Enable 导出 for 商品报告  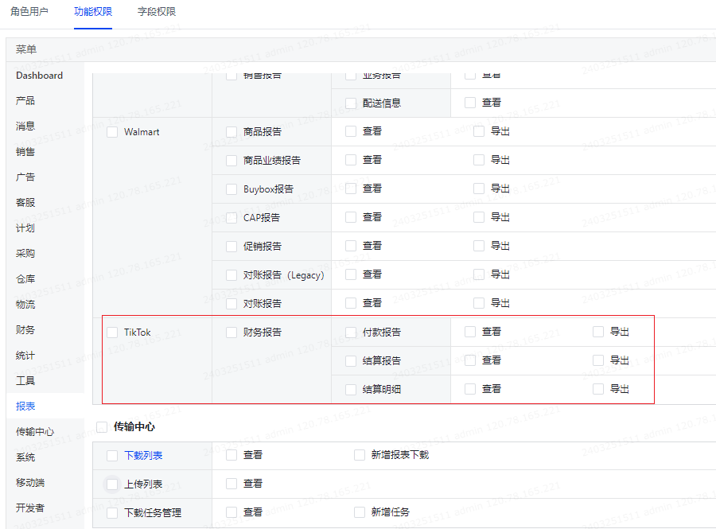click(x=479, y=131)
